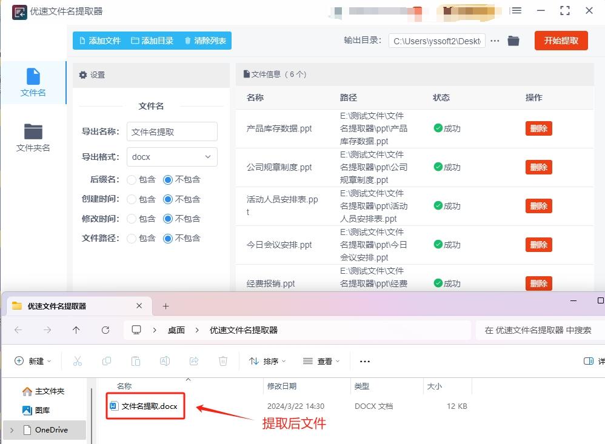Click the 清除列表 (Clear List) trash icon
Image resolution: width=605 pixels, height=444 pixels.
pos(187,40)
